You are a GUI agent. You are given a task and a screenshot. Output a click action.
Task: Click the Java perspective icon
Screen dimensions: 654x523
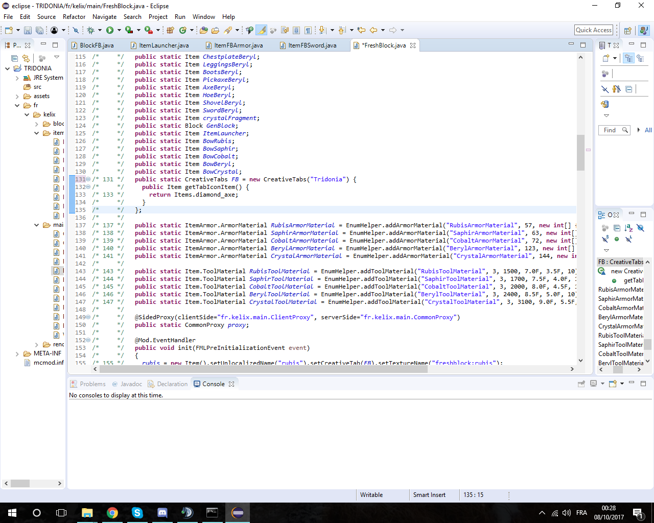[644, 30]
